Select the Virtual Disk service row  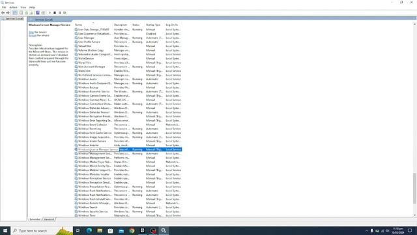click(128, 46)
